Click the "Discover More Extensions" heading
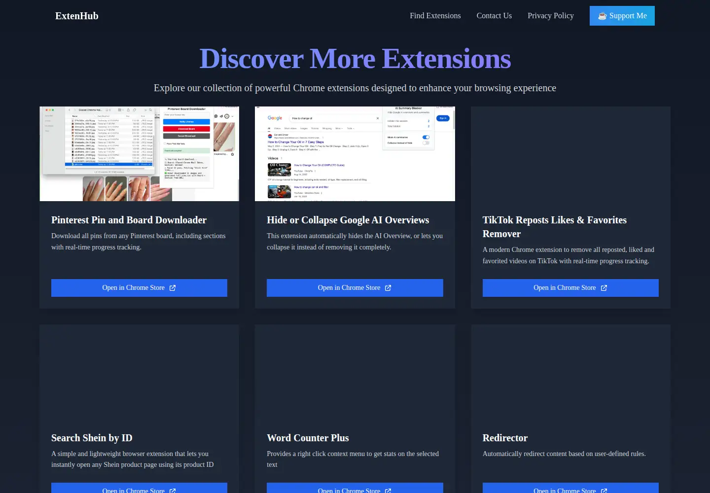This screenshot has width=710, height=493. [x=355, y=59]
